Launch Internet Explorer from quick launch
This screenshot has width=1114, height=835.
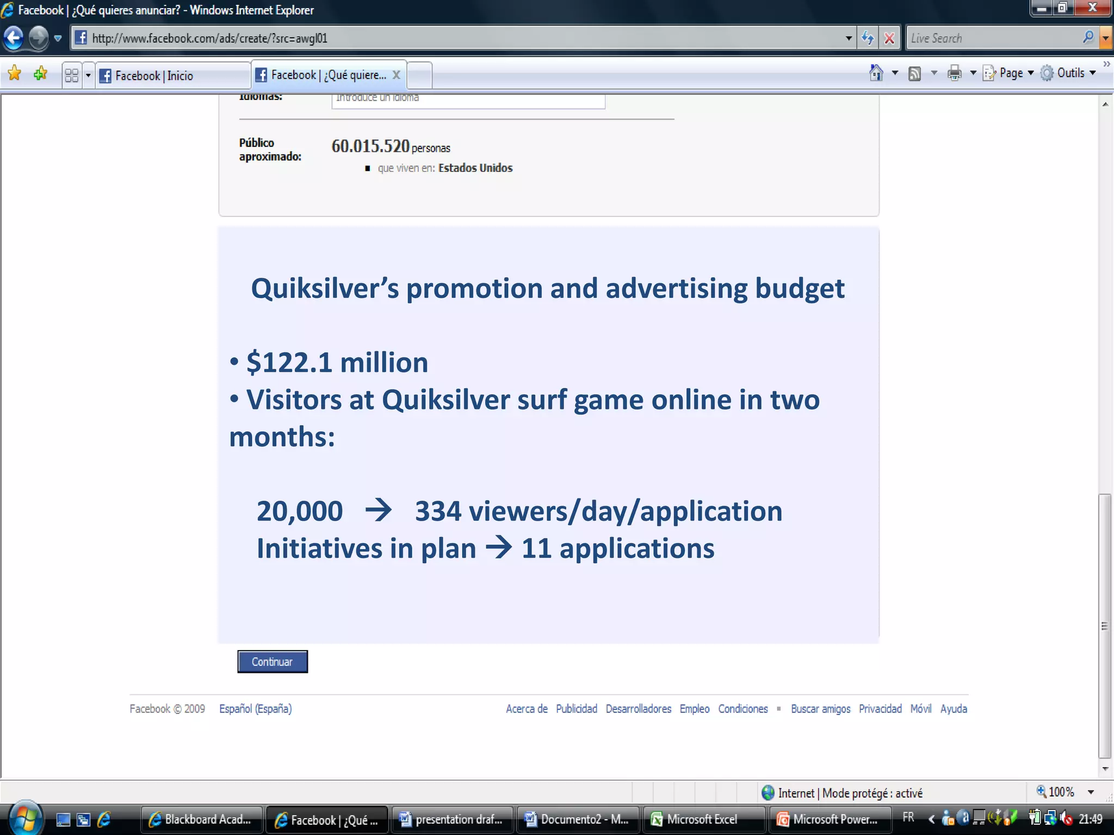click(x=104, y=819)
